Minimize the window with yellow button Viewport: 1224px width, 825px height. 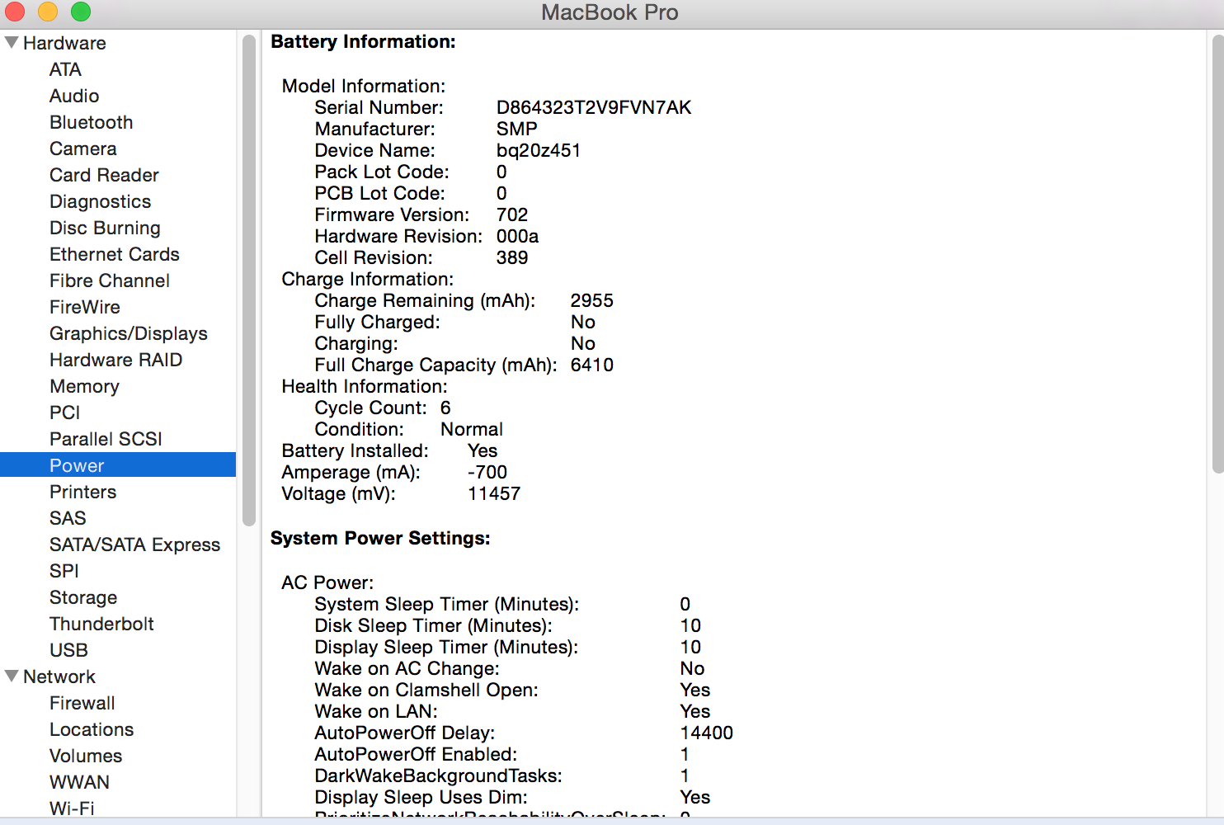(x=48, y=12)
